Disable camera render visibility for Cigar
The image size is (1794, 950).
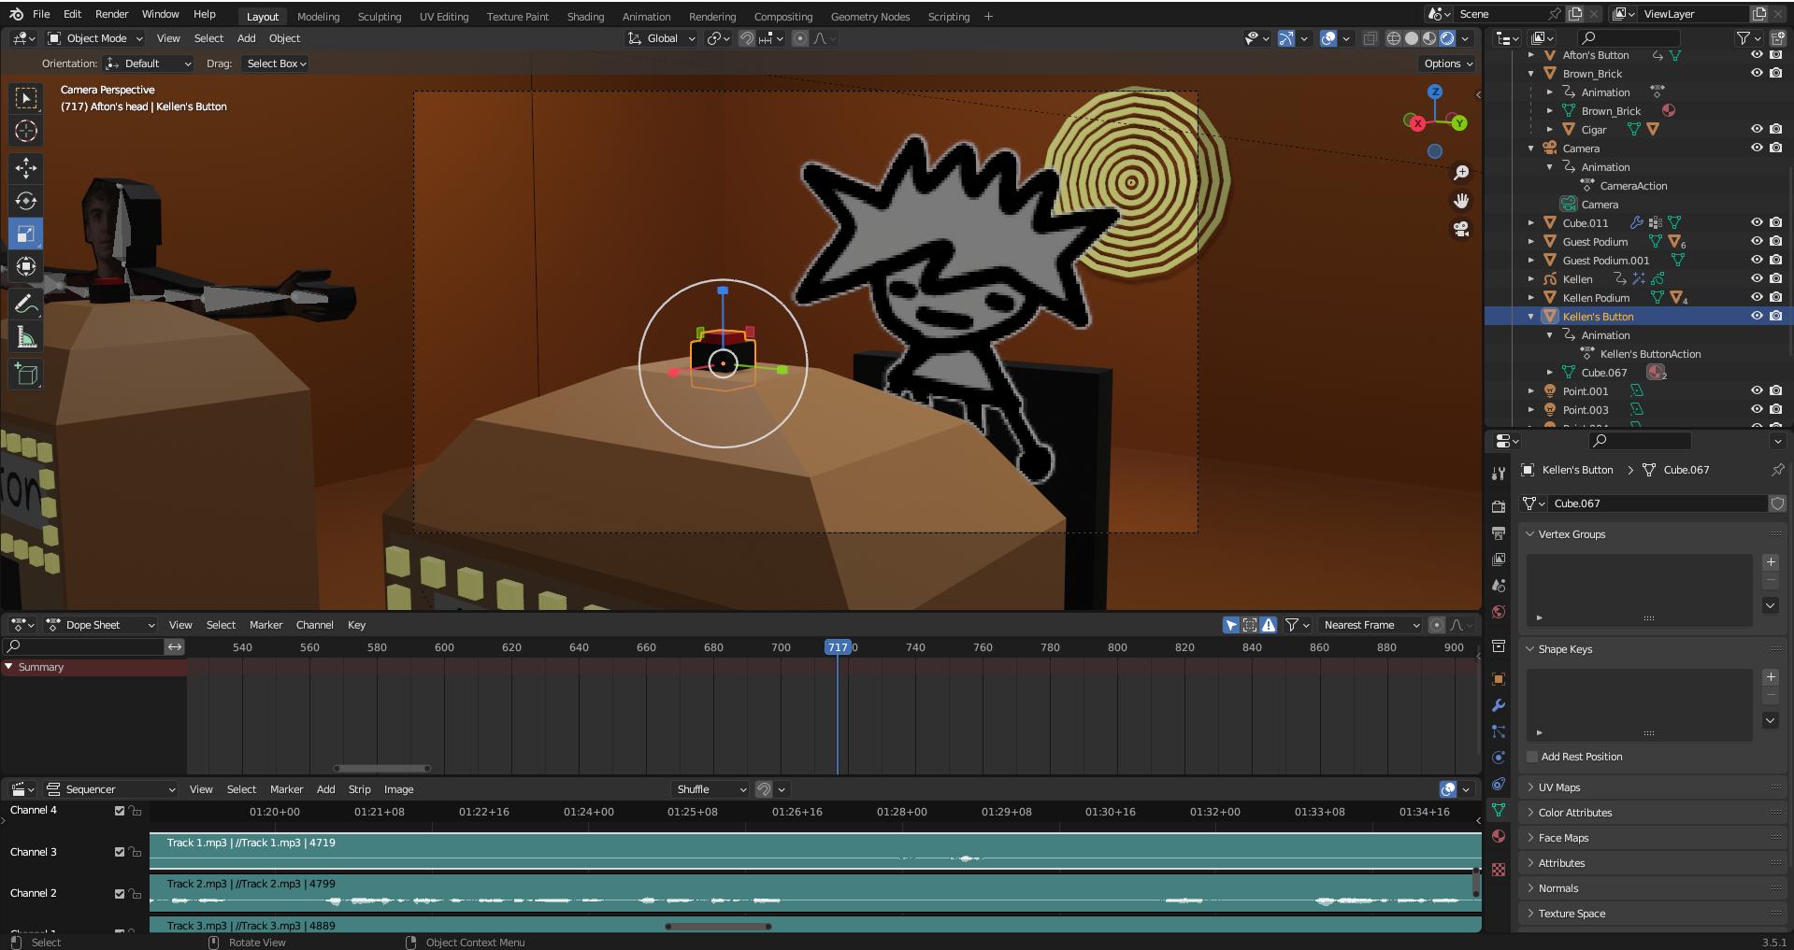tap(1776, 129)
